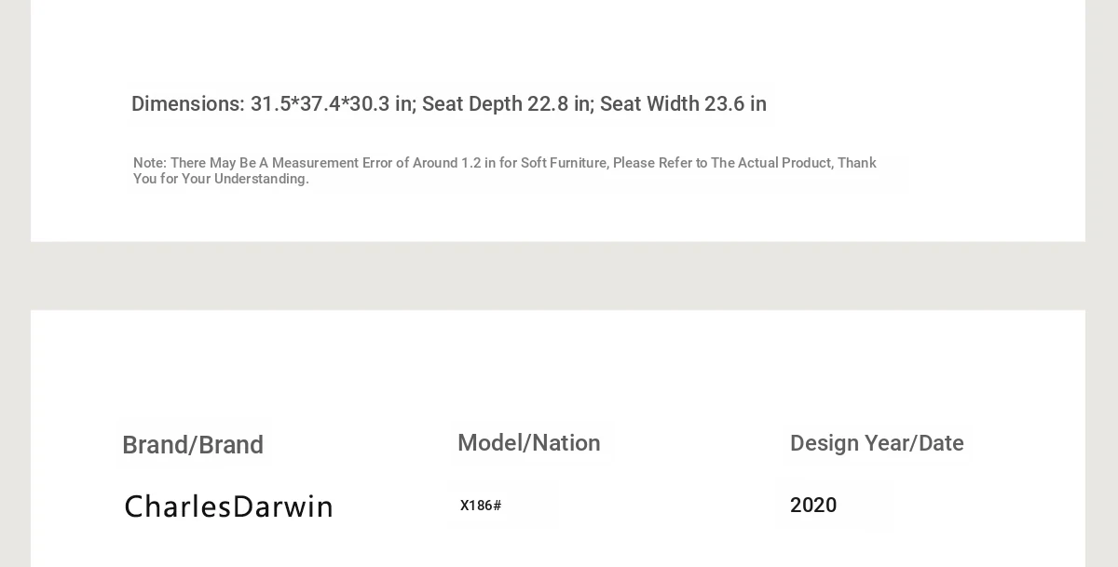This screenshot has height=567, width=1118.
Task: Click "Actual Product" in the note
Action: click(785, 163)
